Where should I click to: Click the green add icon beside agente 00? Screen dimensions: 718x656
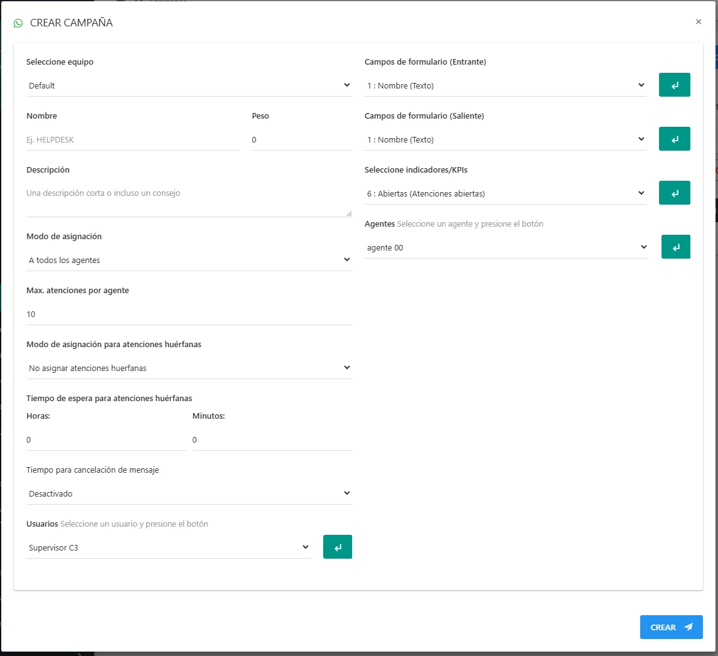point(675,247)
